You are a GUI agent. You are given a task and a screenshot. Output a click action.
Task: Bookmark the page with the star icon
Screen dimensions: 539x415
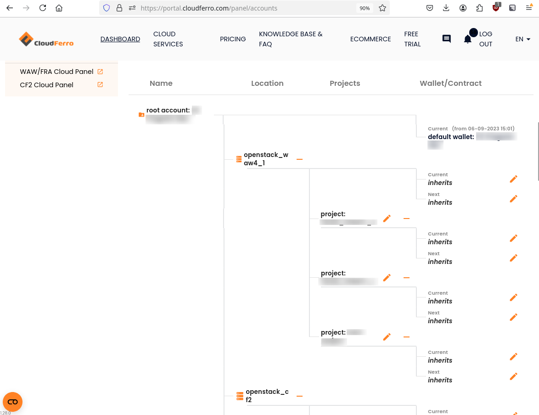(x=382, y=8)
